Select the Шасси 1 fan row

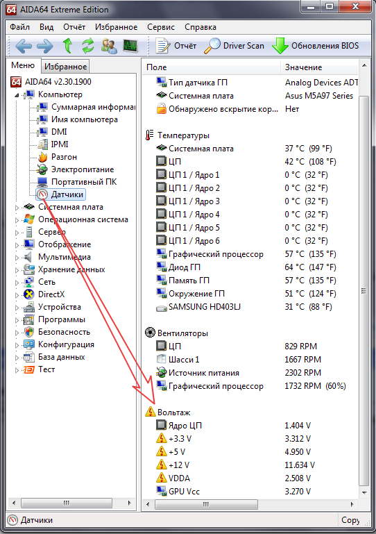(252, 360)
